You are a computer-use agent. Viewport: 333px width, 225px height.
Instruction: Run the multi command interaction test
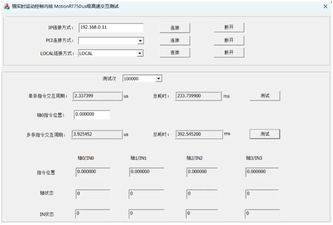tap(265, 134)
